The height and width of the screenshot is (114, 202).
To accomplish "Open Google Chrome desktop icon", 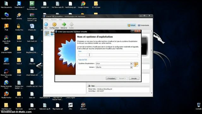I will [x=83, y=5].
